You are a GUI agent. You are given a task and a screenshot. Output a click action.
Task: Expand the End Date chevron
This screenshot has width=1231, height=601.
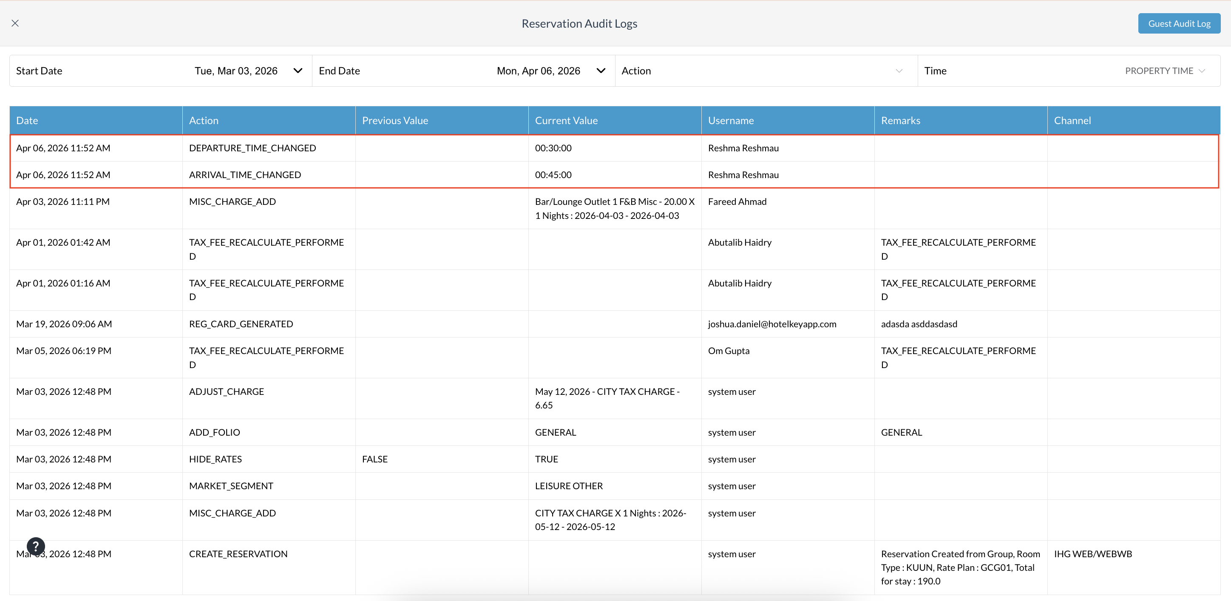(601, 71)
